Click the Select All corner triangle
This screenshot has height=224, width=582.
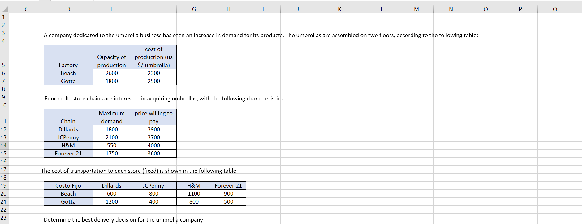pos(5,9)
